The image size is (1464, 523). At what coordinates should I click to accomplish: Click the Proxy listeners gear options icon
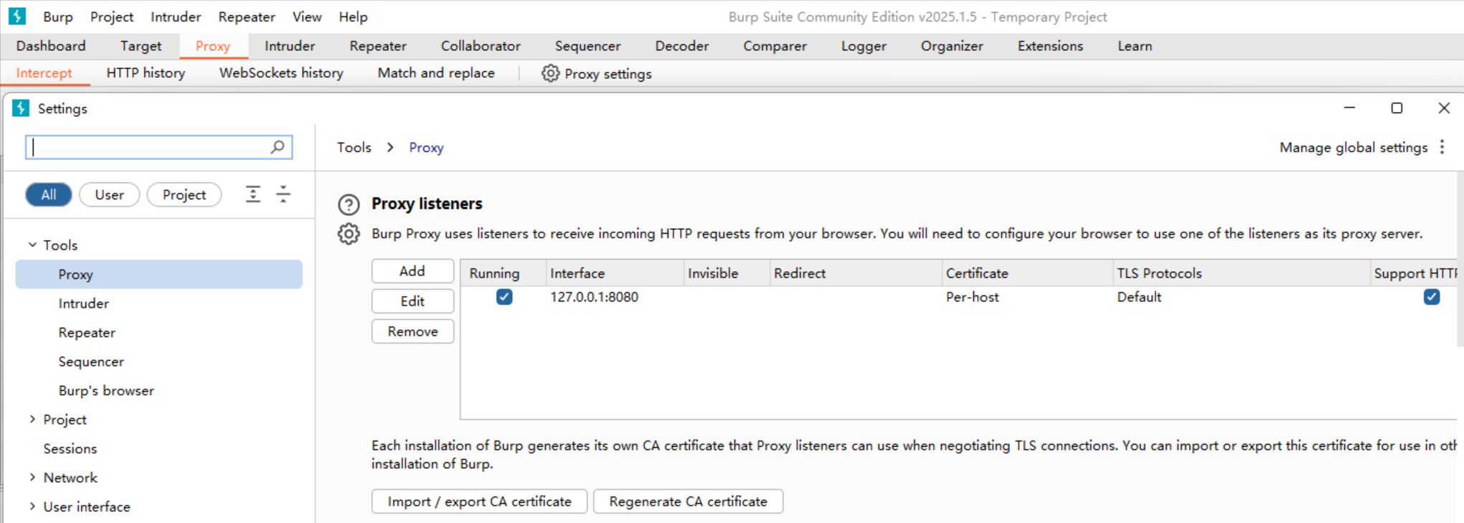pyautogui.click(x=349, y=234)
